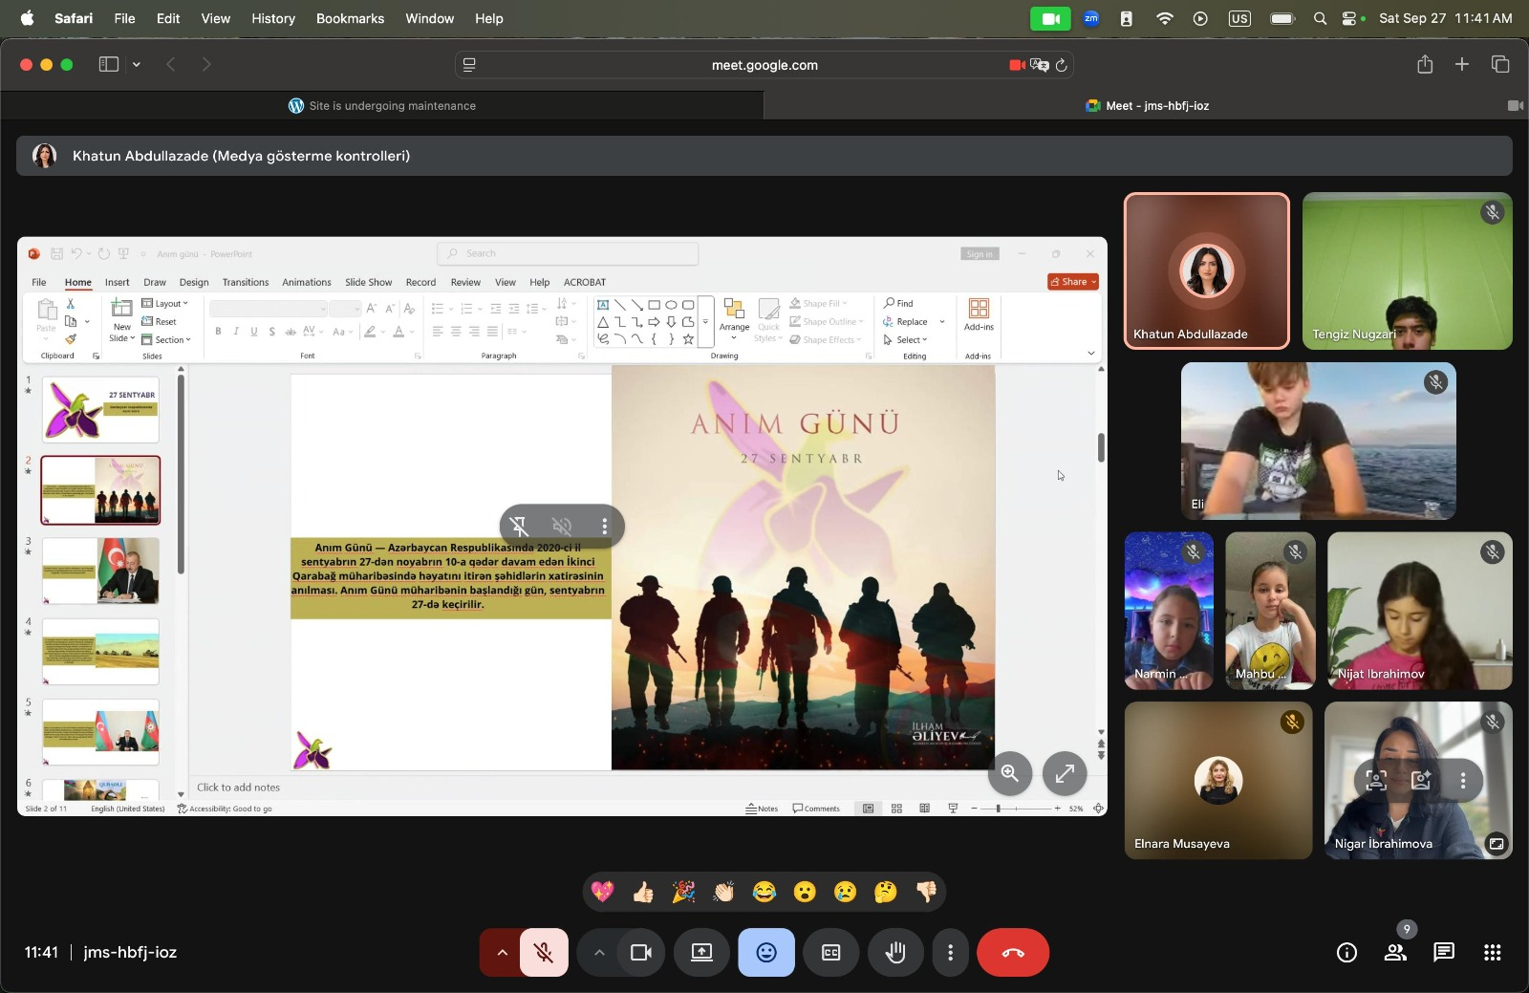1529x993 pixels.
Task: Click the present screen button
Action: [701, 952]
